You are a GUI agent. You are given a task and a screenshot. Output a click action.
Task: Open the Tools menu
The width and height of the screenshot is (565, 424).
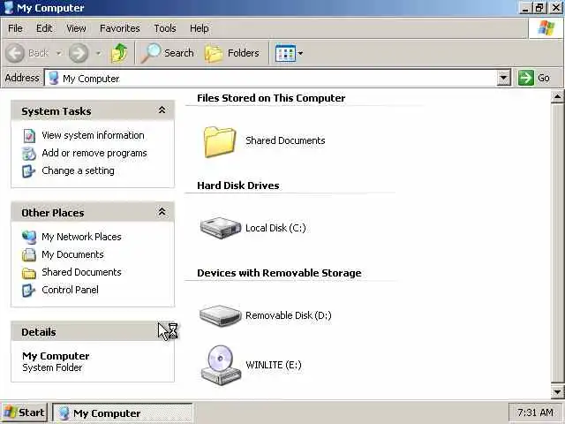165,28
